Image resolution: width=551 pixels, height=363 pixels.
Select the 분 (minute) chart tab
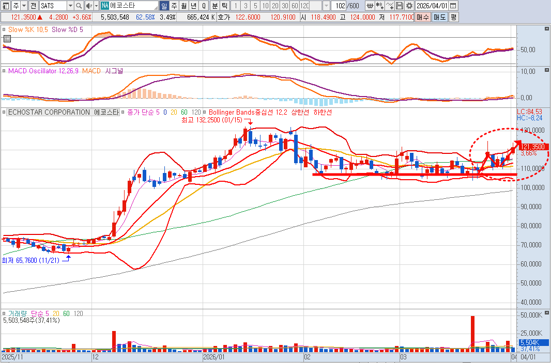click(215, 6)
